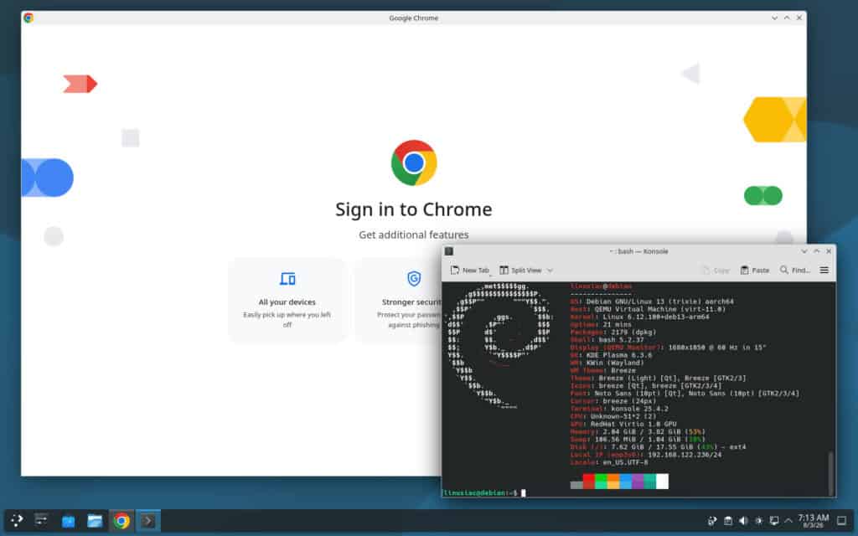Click the large Chrome logo
The image size is (858, 536).
tap(414, 163)
